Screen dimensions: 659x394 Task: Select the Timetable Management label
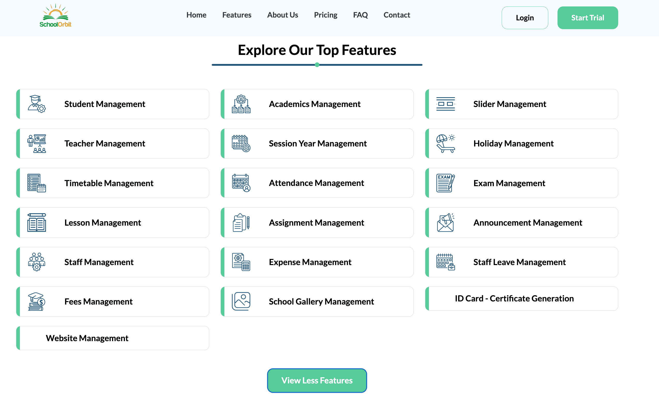click(x=109, y=183)
